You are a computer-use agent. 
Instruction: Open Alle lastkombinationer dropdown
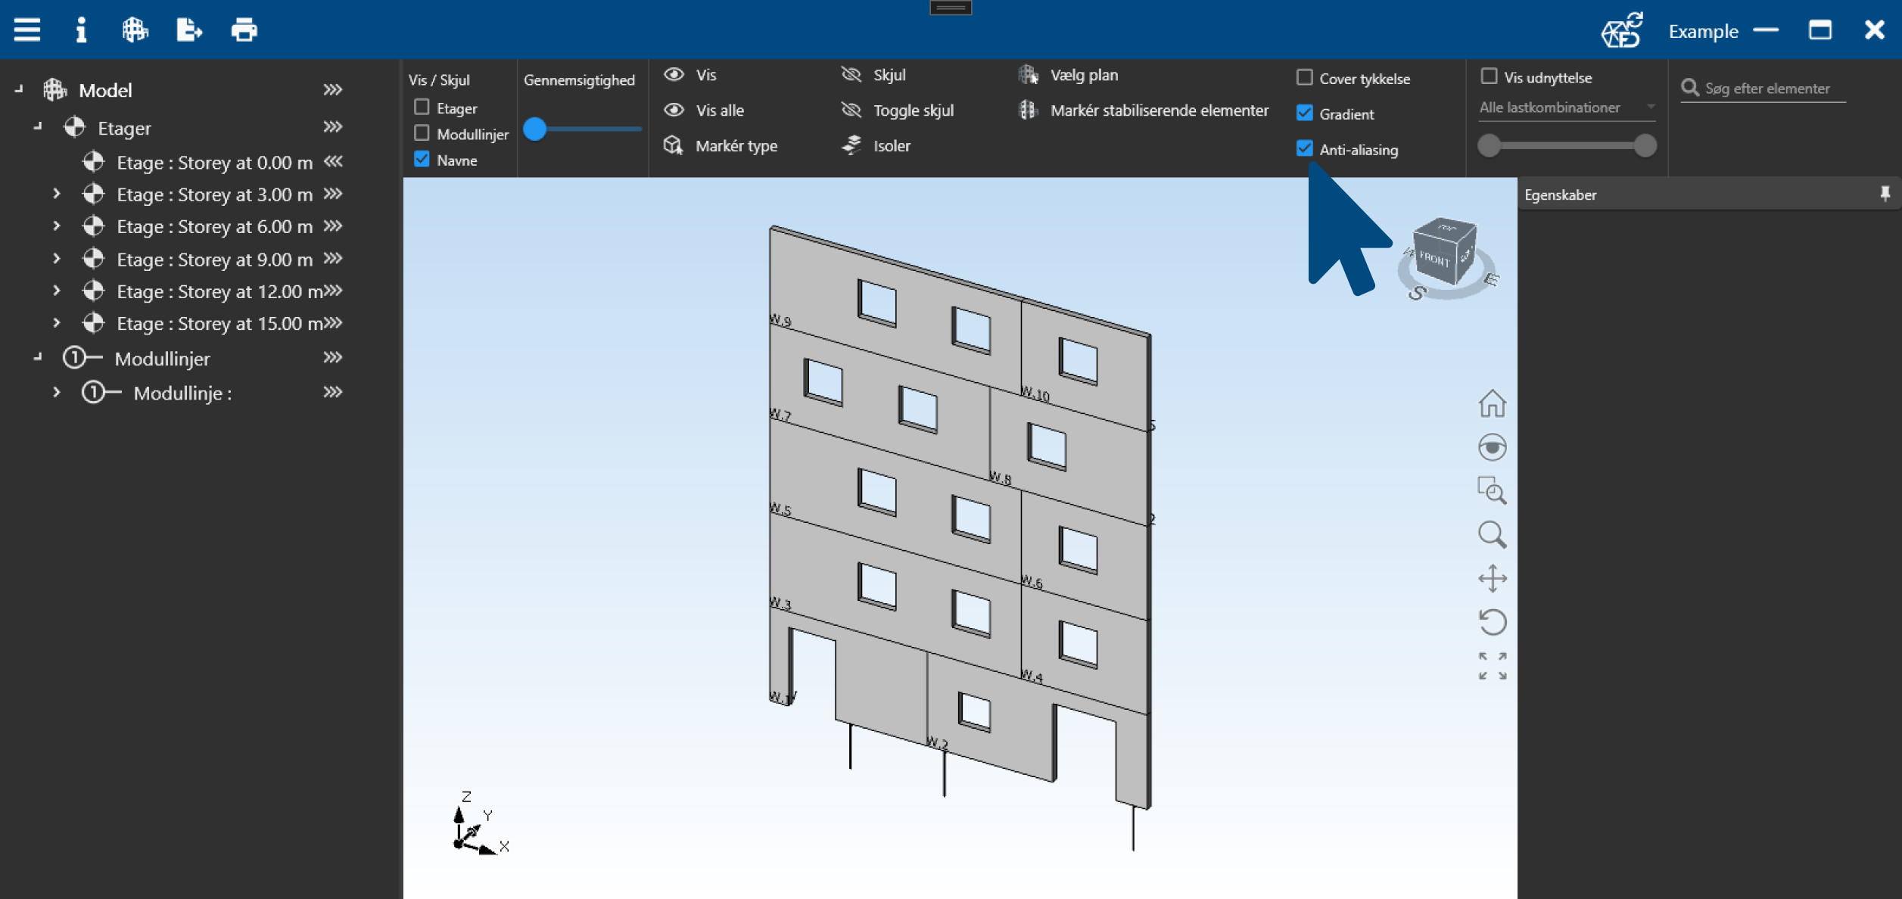click(x=1567, y=107)
